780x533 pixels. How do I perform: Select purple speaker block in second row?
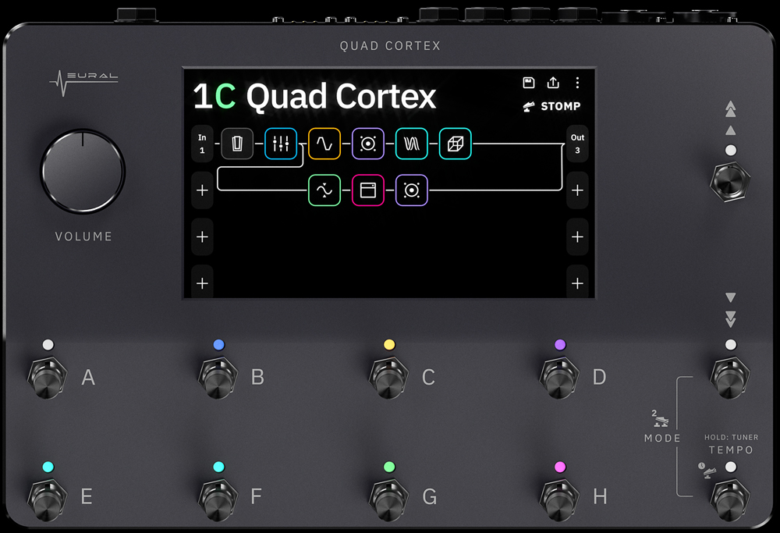tap(411, 190)
